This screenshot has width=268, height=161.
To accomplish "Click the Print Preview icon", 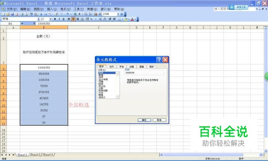I will pyautogui.click(x=26, y=14).
